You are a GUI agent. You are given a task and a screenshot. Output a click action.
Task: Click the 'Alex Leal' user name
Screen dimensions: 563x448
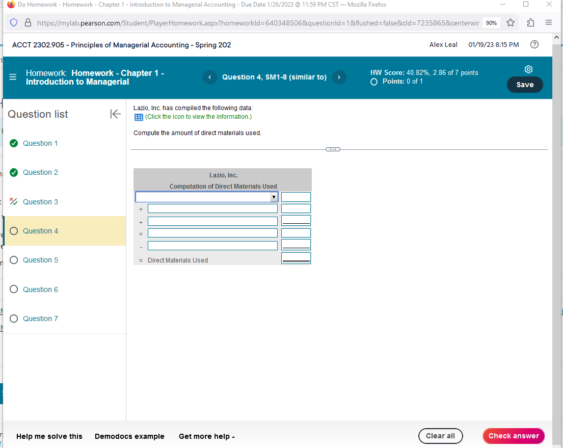[443, 44]
